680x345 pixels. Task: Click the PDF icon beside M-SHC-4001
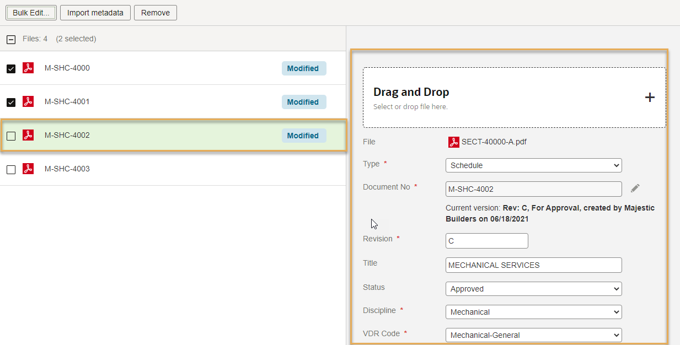[x=28, y=101]
